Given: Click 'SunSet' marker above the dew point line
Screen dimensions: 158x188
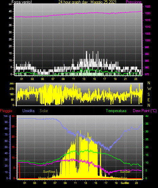Looking at the screenshot, I should pyautogui.click(x=125, y=172).
